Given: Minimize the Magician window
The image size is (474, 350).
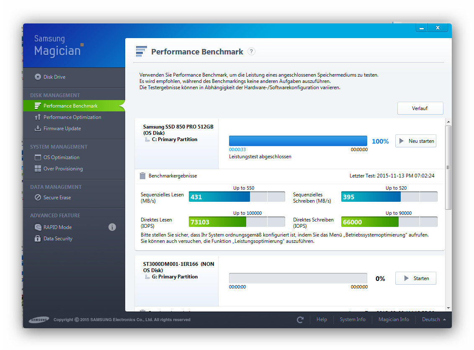Looking at the screenshot, I should [422, 28].
